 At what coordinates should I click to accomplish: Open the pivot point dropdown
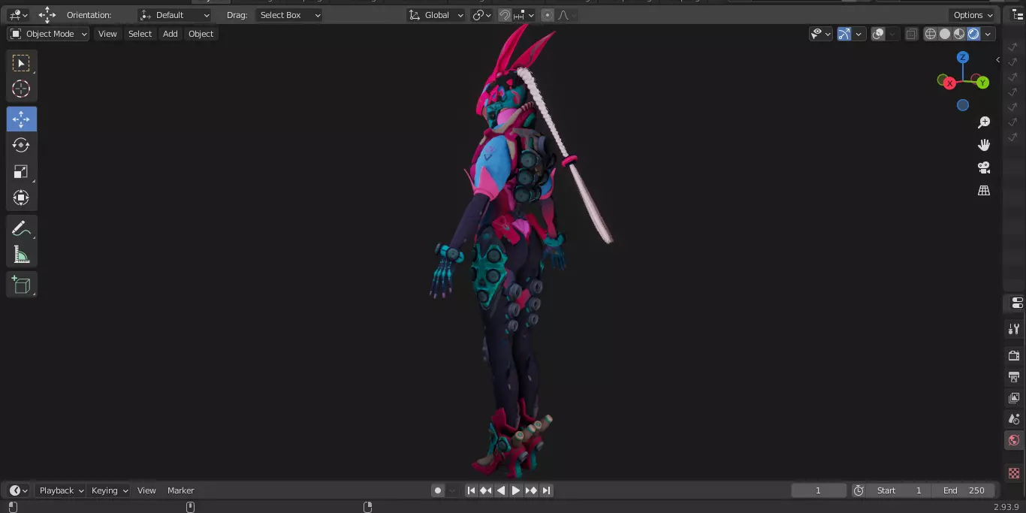tap(481, 15)
